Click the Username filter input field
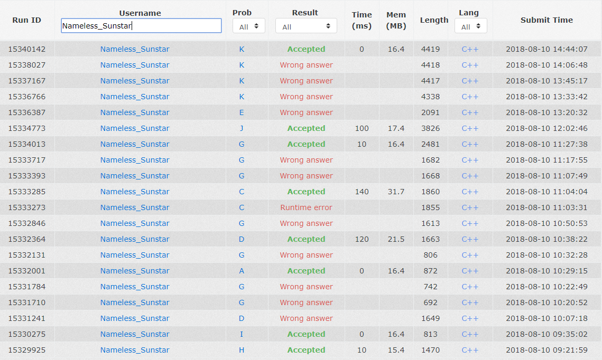 point(141,26)
